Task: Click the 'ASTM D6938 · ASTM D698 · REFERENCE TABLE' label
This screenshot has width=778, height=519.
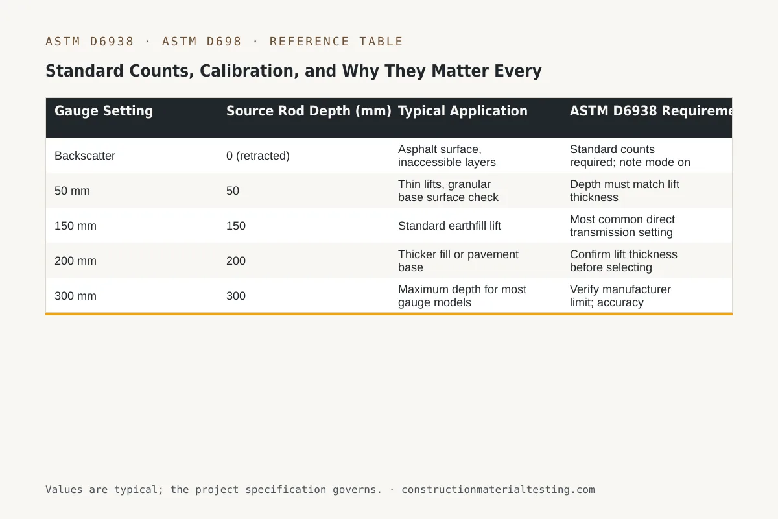Action: 224,42
